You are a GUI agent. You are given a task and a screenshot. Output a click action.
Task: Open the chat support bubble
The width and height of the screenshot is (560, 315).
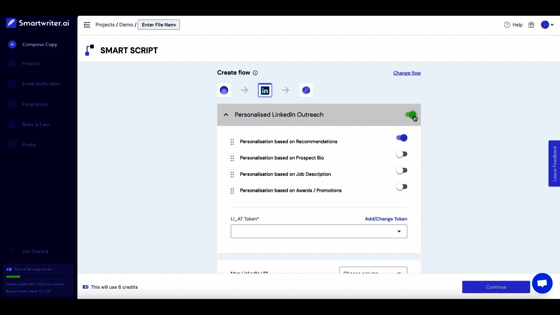coord(542,283)
